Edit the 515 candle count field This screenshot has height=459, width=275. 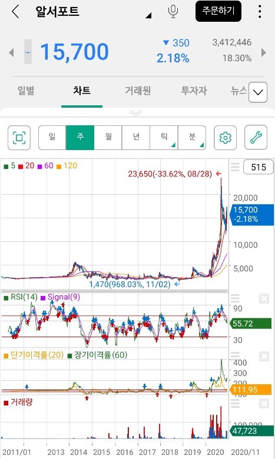[x=259, y=167]
